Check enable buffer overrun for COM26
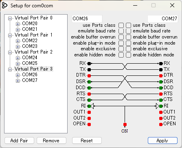Screen dimensions: 182x148 [121, 37]
